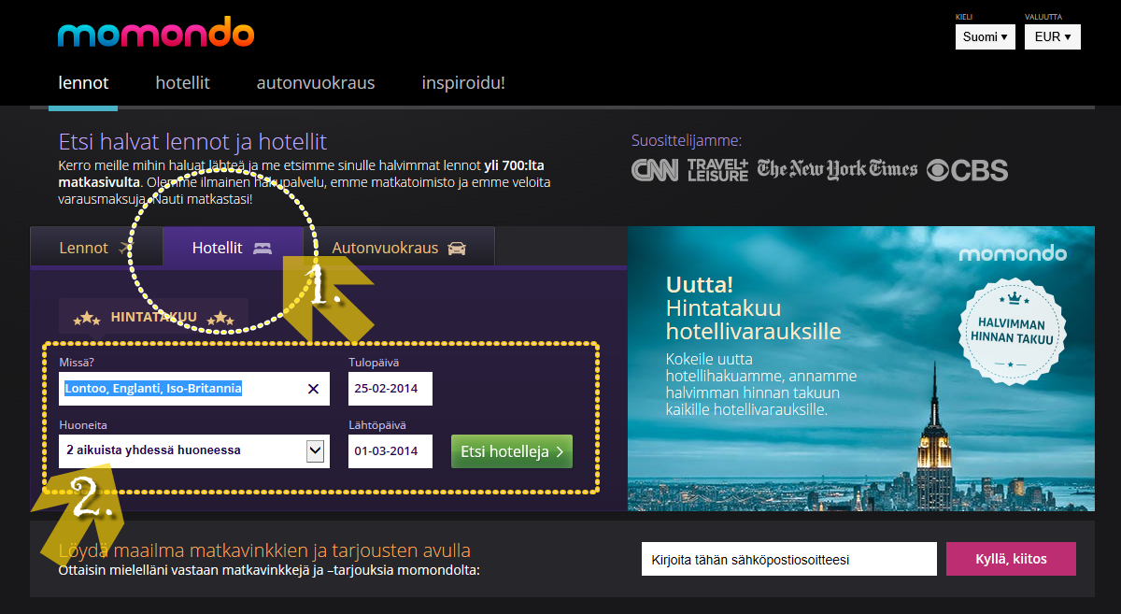
Task: Go to hotellit in the top navigation
Action: (x=183, y=83)
